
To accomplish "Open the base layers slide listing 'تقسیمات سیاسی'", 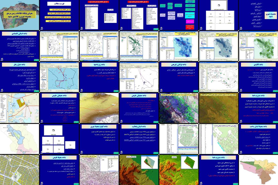I will [x=99, y=15].
